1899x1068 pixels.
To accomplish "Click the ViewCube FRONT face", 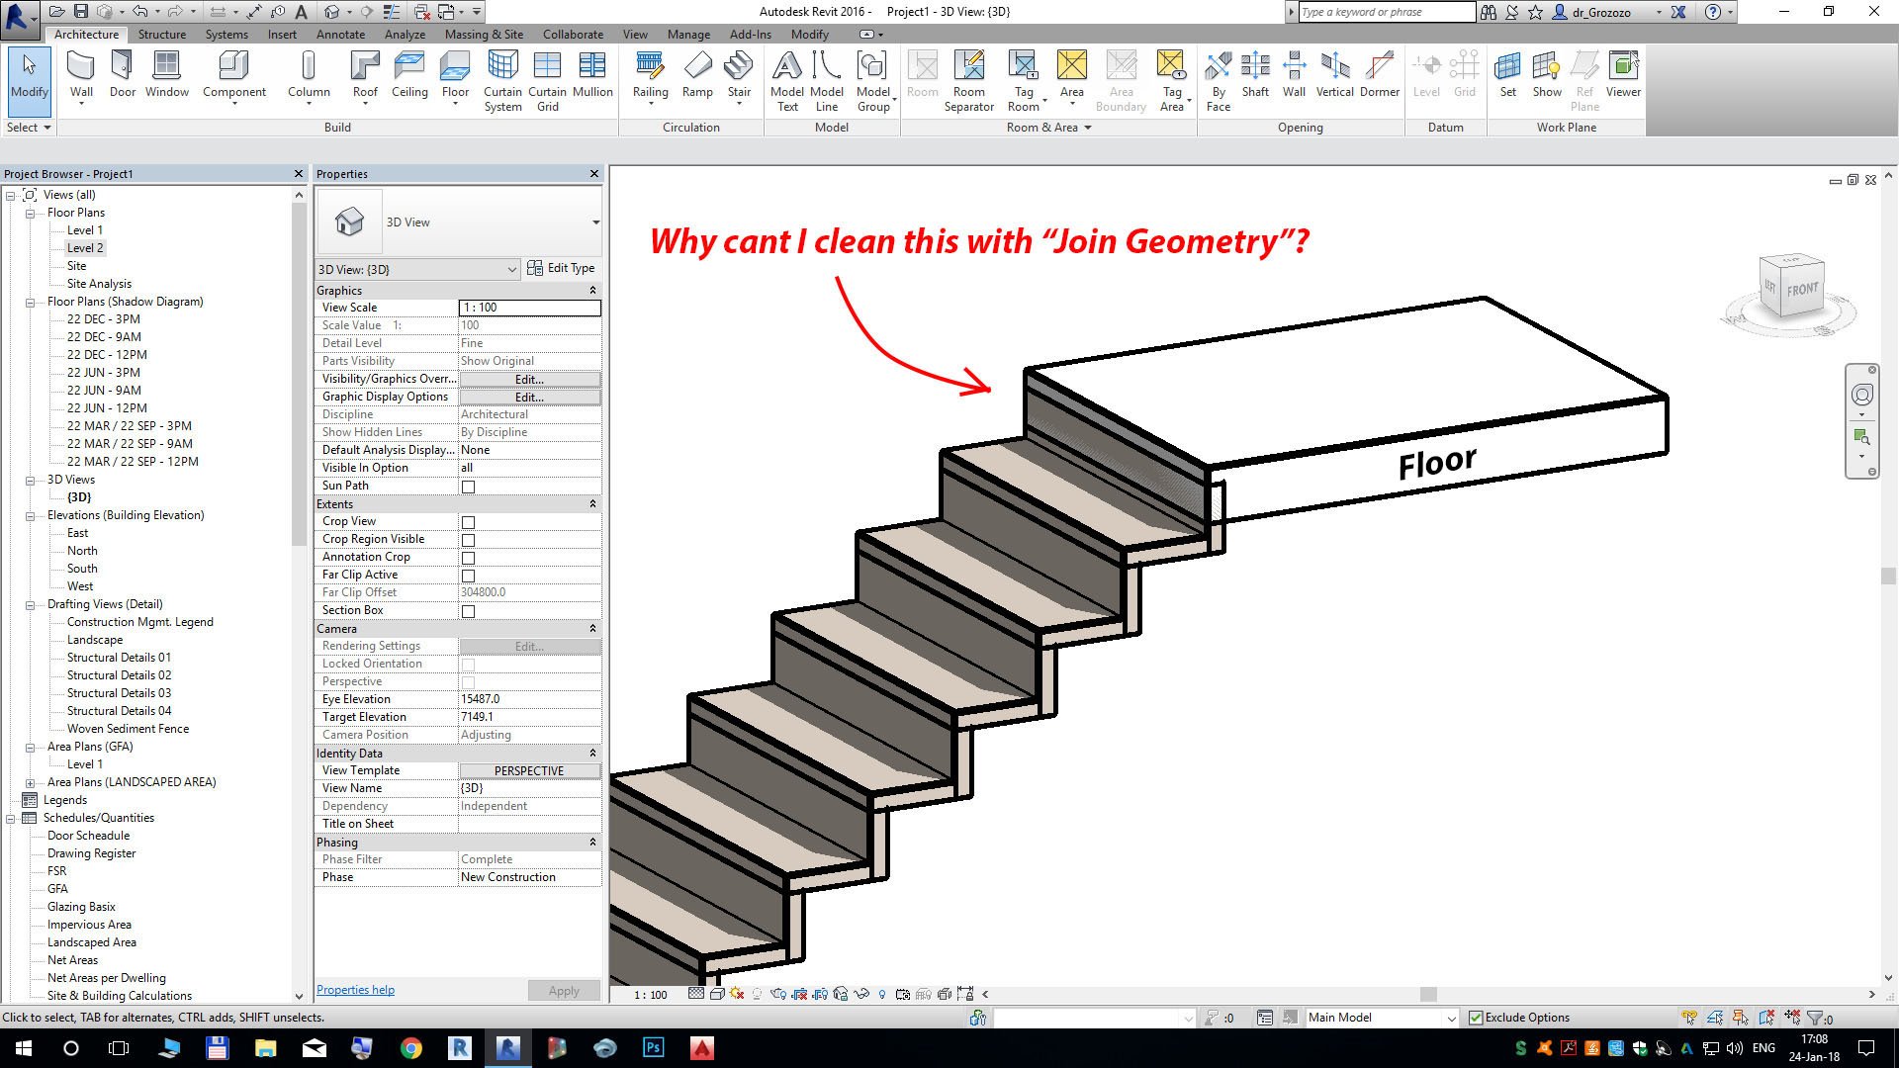I will click(1802, 290).
